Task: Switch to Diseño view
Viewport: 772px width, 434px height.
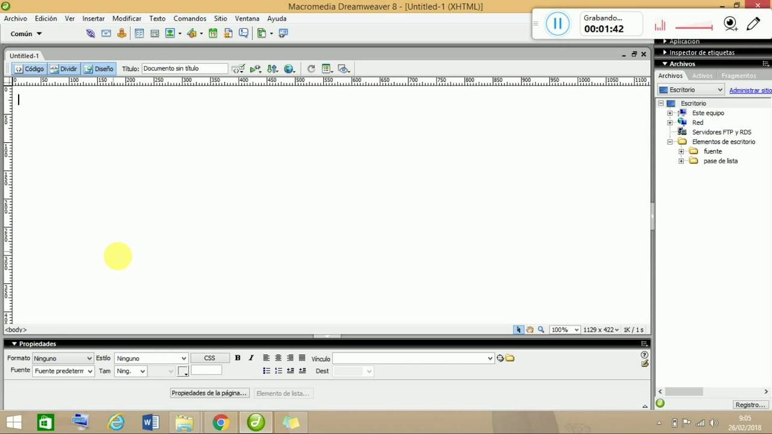Action: [x=99, y=69]
